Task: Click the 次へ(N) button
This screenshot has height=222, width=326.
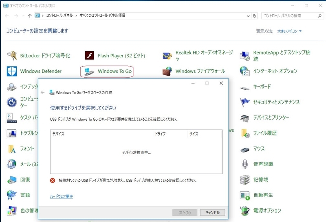Action: click(x=185, y=213)
